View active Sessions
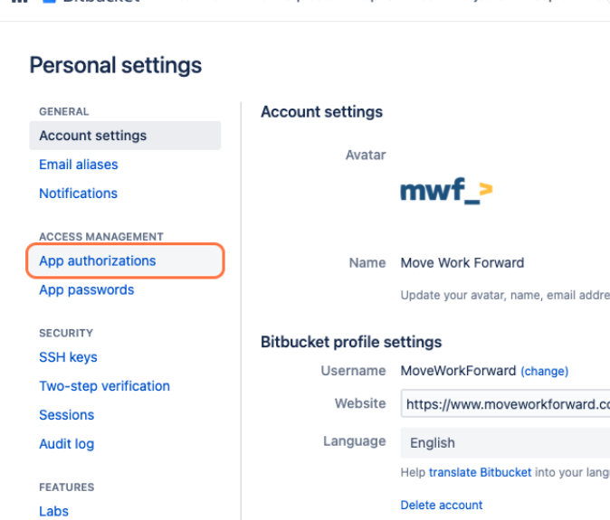 coord(66,415)
